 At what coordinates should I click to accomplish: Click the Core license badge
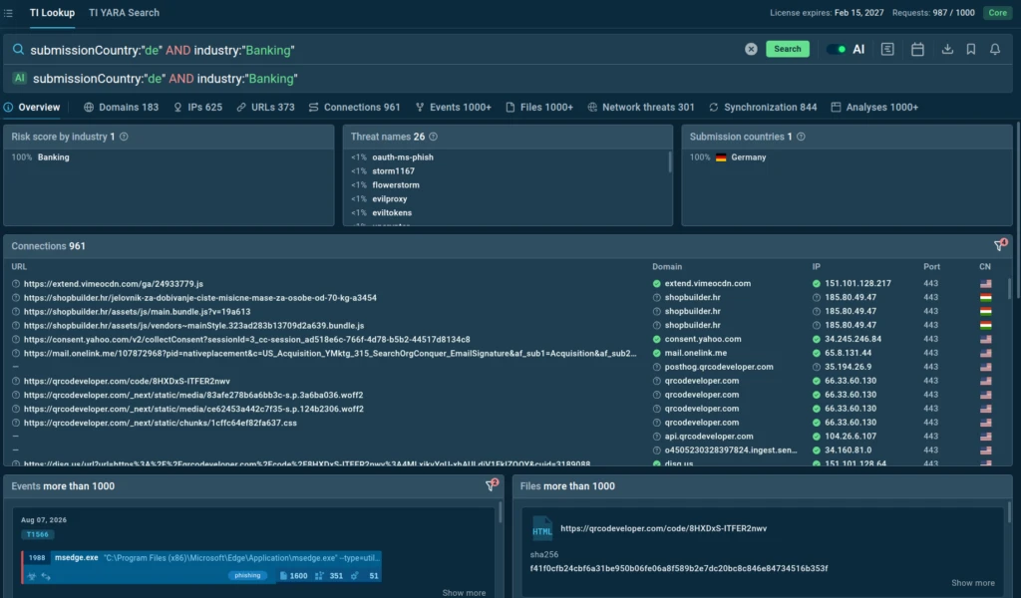(997, 13)
